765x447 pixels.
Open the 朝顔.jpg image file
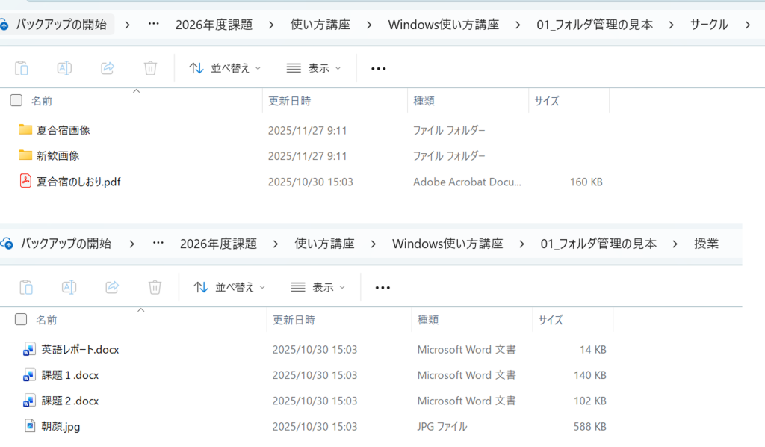click(61, 427)
